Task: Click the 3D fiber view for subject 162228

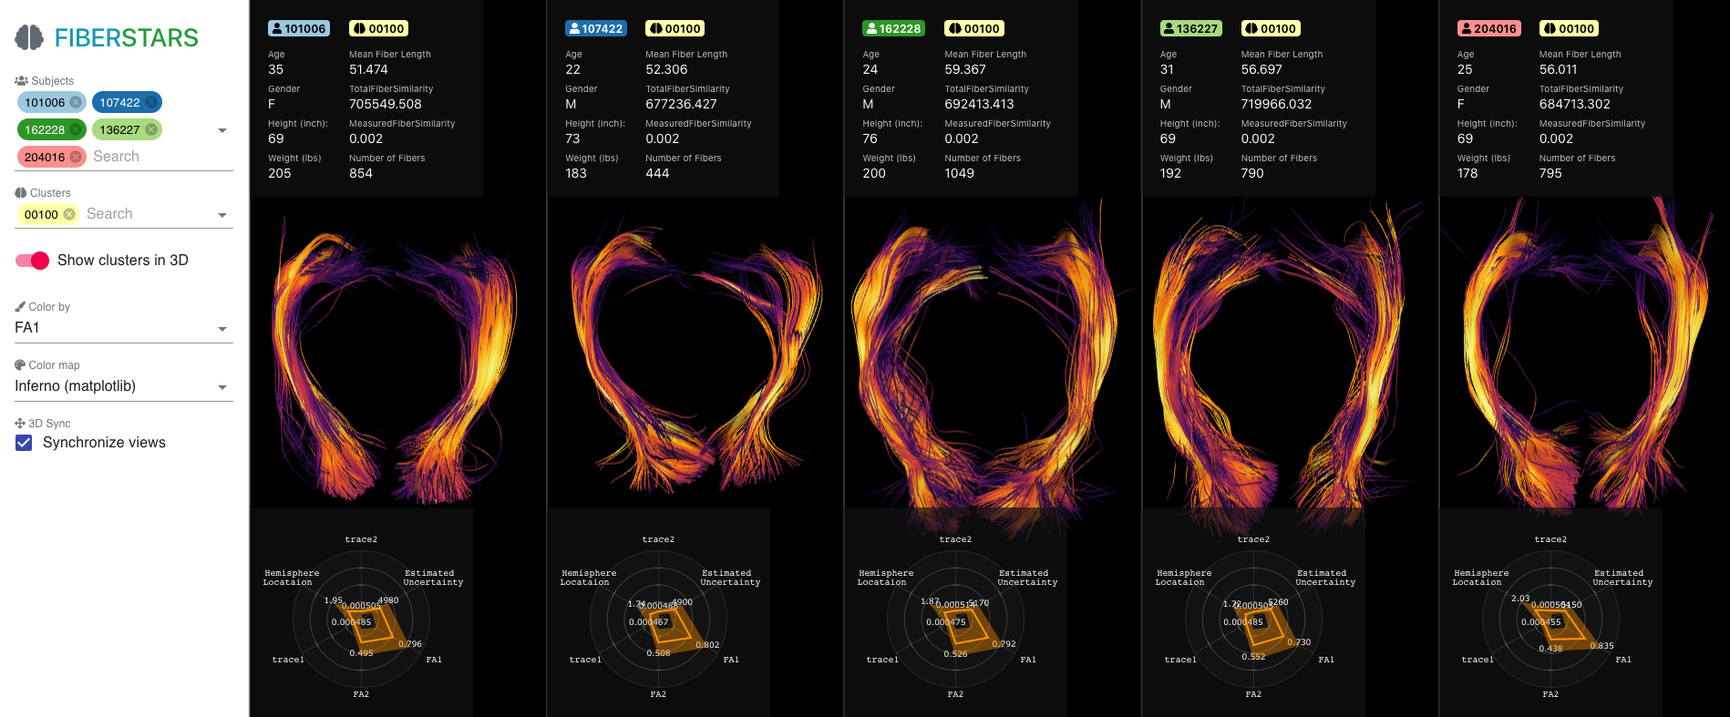Action: 993,357
